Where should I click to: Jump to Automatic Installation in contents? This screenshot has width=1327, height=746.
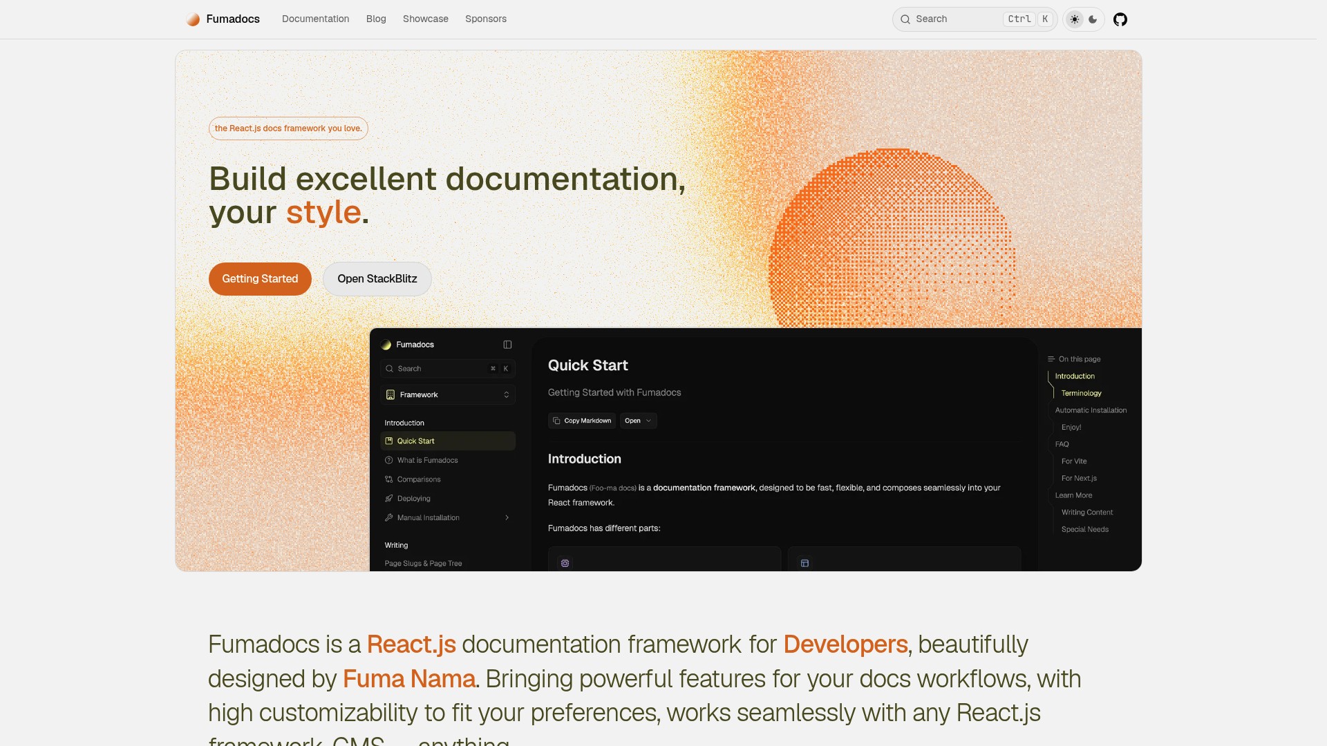pos(1091,410)
